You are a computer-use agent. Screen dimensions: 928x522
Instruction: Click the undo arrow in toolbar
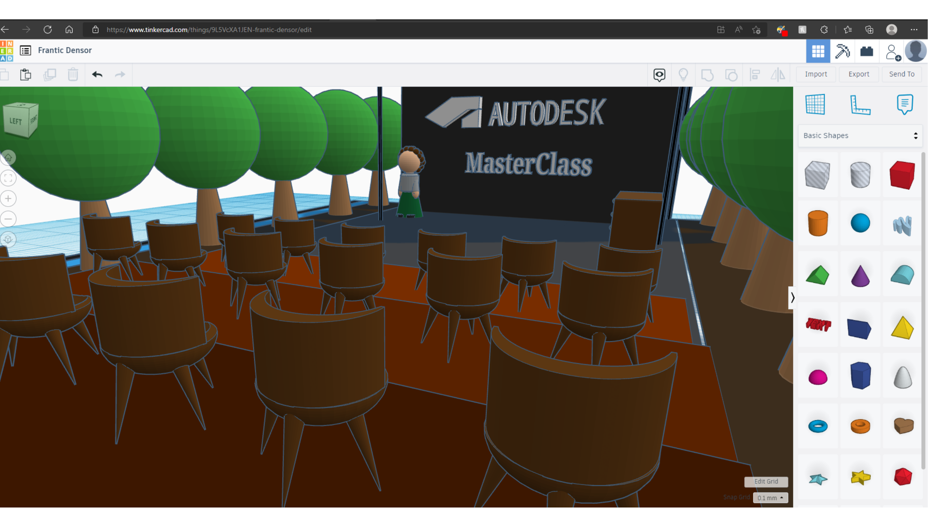click(x=97, y=74)
